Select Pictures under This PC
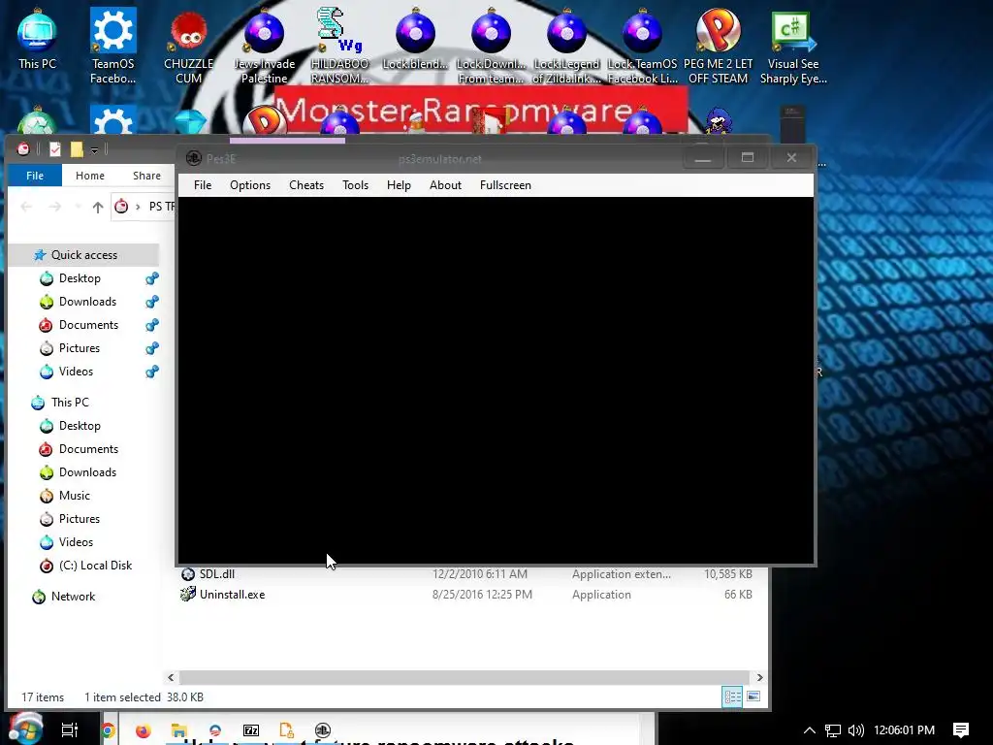This screenshot has height=745, width=993. 80,519
